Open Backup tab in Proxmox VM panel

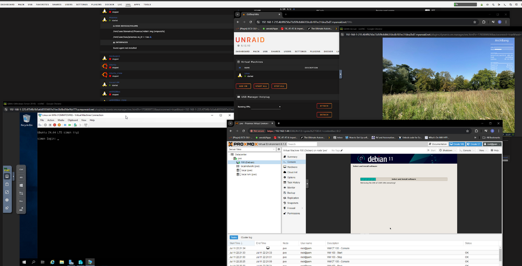point(291,193)
